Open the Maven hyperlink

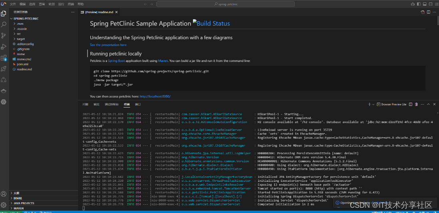[163, 61]
